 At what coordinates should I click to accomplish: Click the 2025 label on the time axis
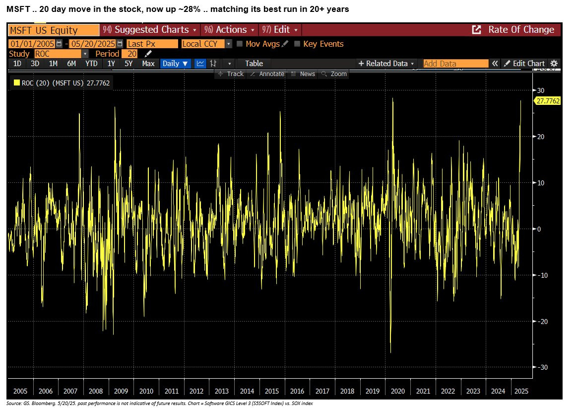[x=521, y=391]
